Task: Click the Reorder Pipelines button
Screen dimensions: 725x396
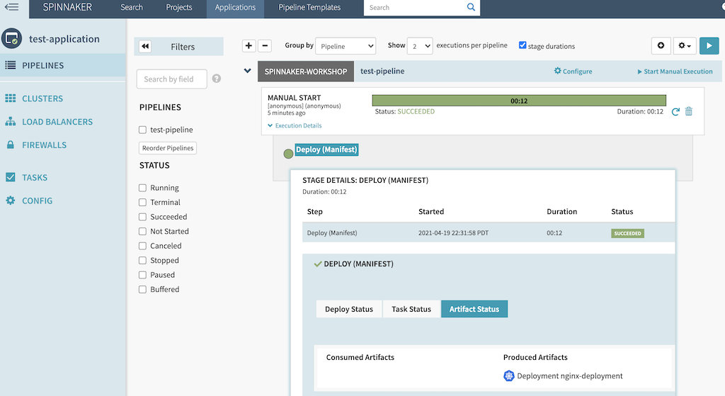Action: (168, 148)
